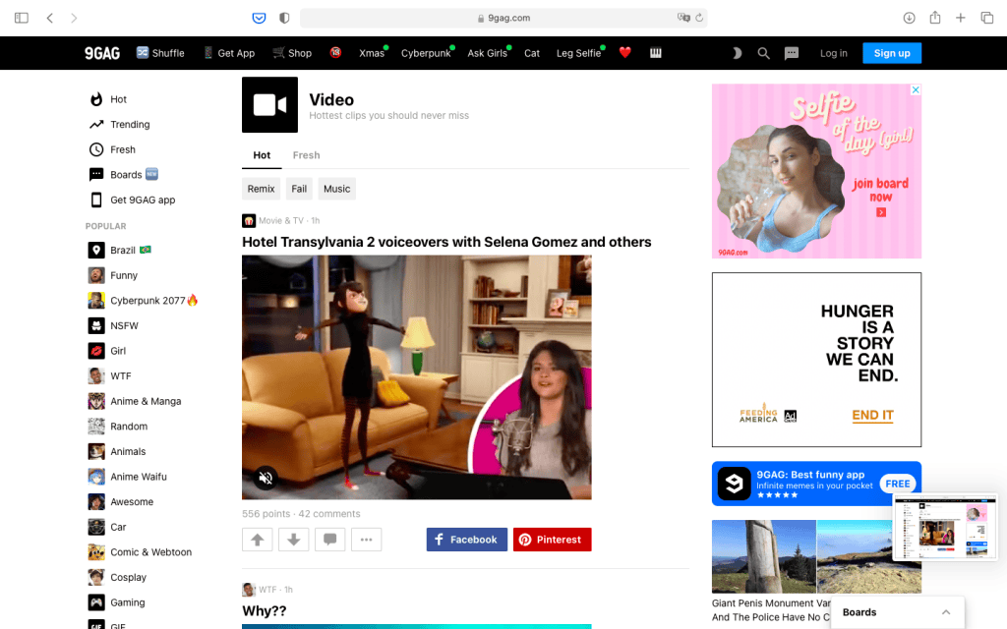Click the red 18+ icon in navbar

coord(335,53)
